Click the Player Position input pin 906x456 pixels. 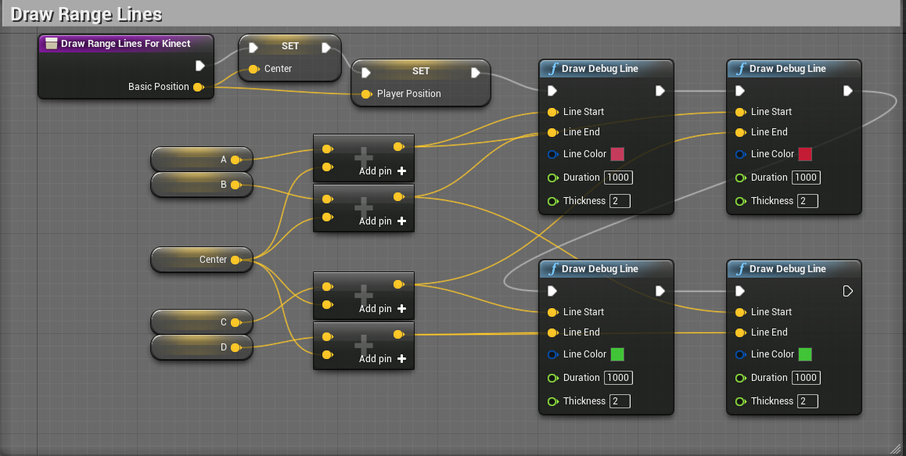pos(366,94)
